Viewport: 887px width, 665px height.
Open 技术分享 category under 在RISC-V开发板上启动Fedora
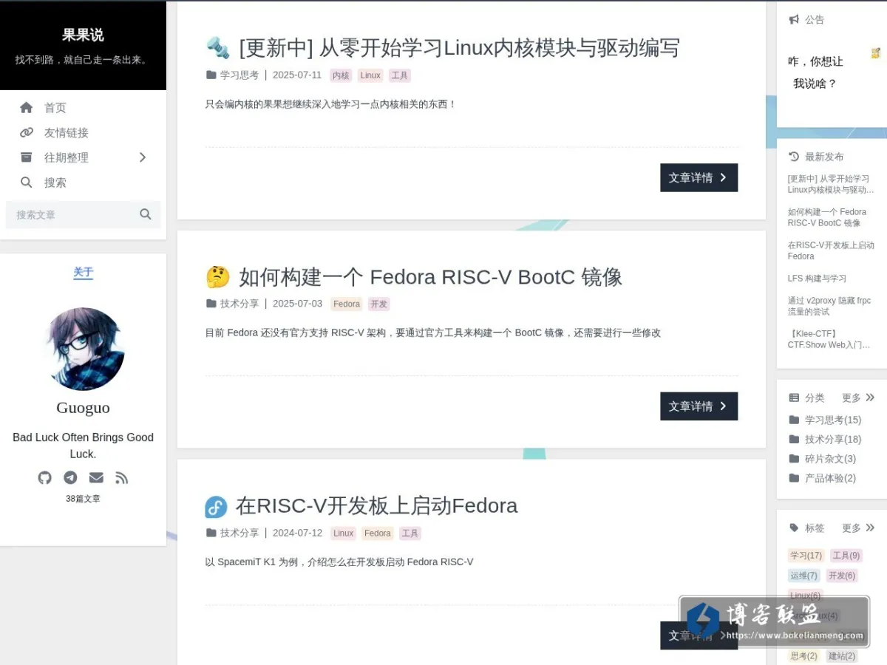(x=239, y=533)
